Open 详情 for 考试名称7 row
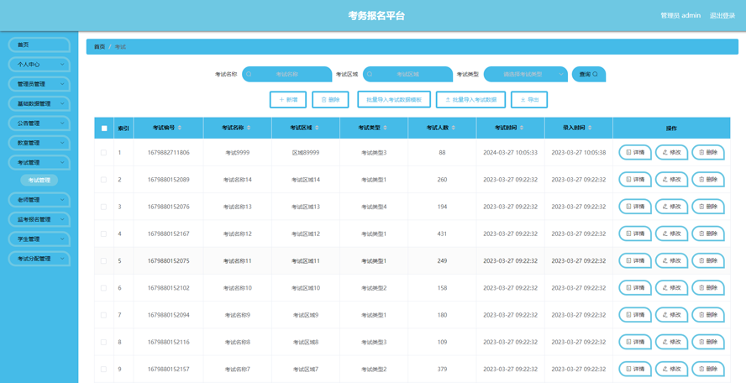 (635, 370)
